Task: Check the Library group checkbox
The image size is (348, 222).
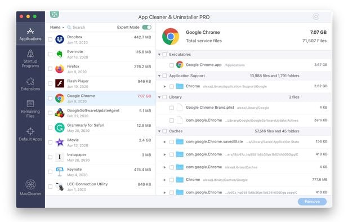Action: tap(164, 97)
